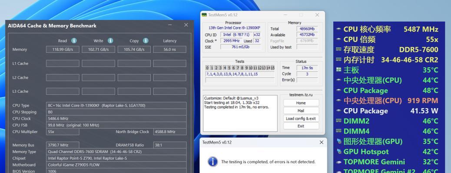Click the Memory Bus 3790.7 MHz value
The width and height of the screenshot is (451, 173).
pyautogui.click(x=63, y=145)
